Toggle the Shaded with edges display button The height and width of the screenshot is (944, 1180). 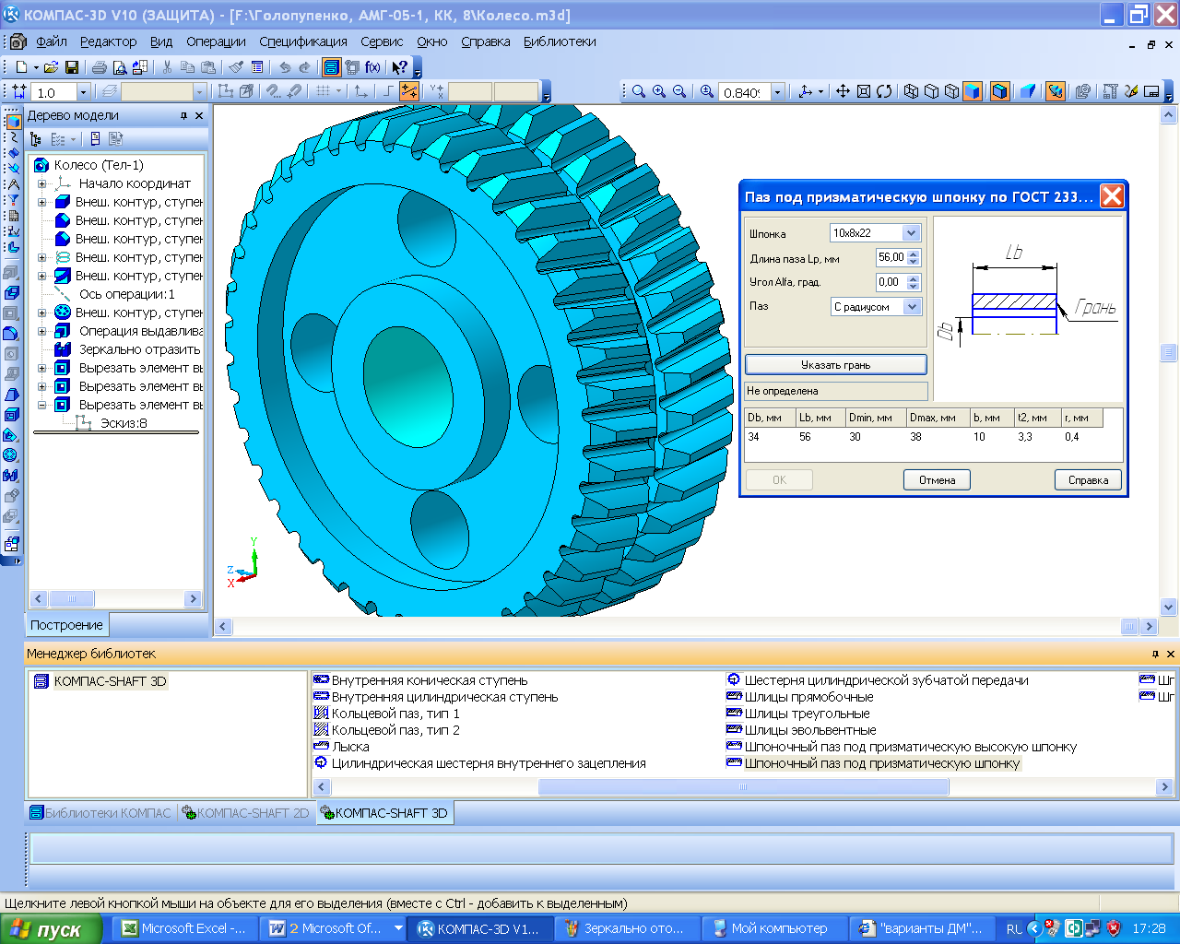[999, 91]
